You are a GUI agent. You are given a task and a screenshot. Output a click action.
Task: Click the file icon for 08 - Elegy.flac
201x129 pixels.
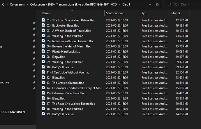click(44, 56)
